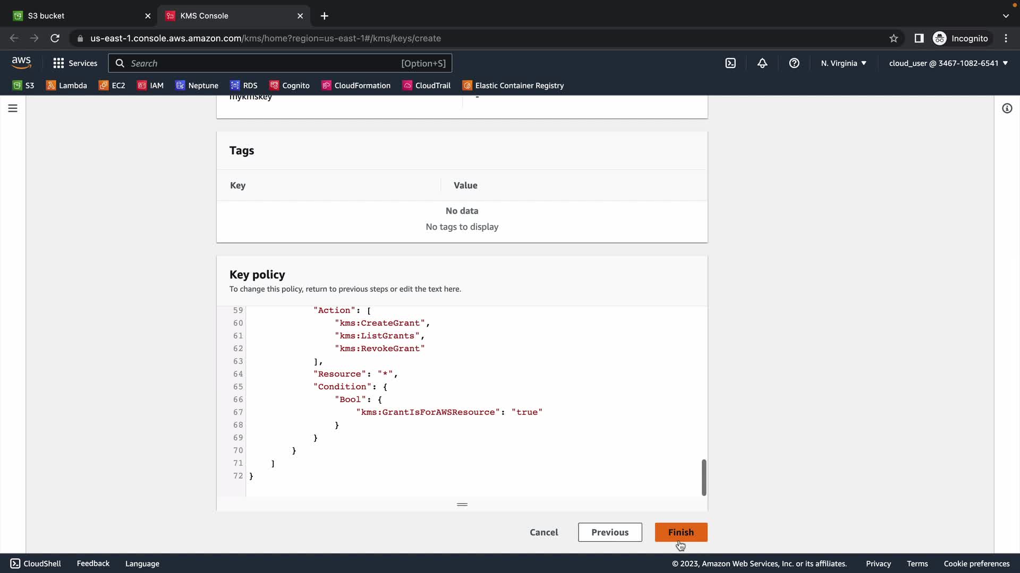Open the info panel icon at right
This screenshot has height=573, width=1020.
pyautogui.click(x=1007, y=108)
